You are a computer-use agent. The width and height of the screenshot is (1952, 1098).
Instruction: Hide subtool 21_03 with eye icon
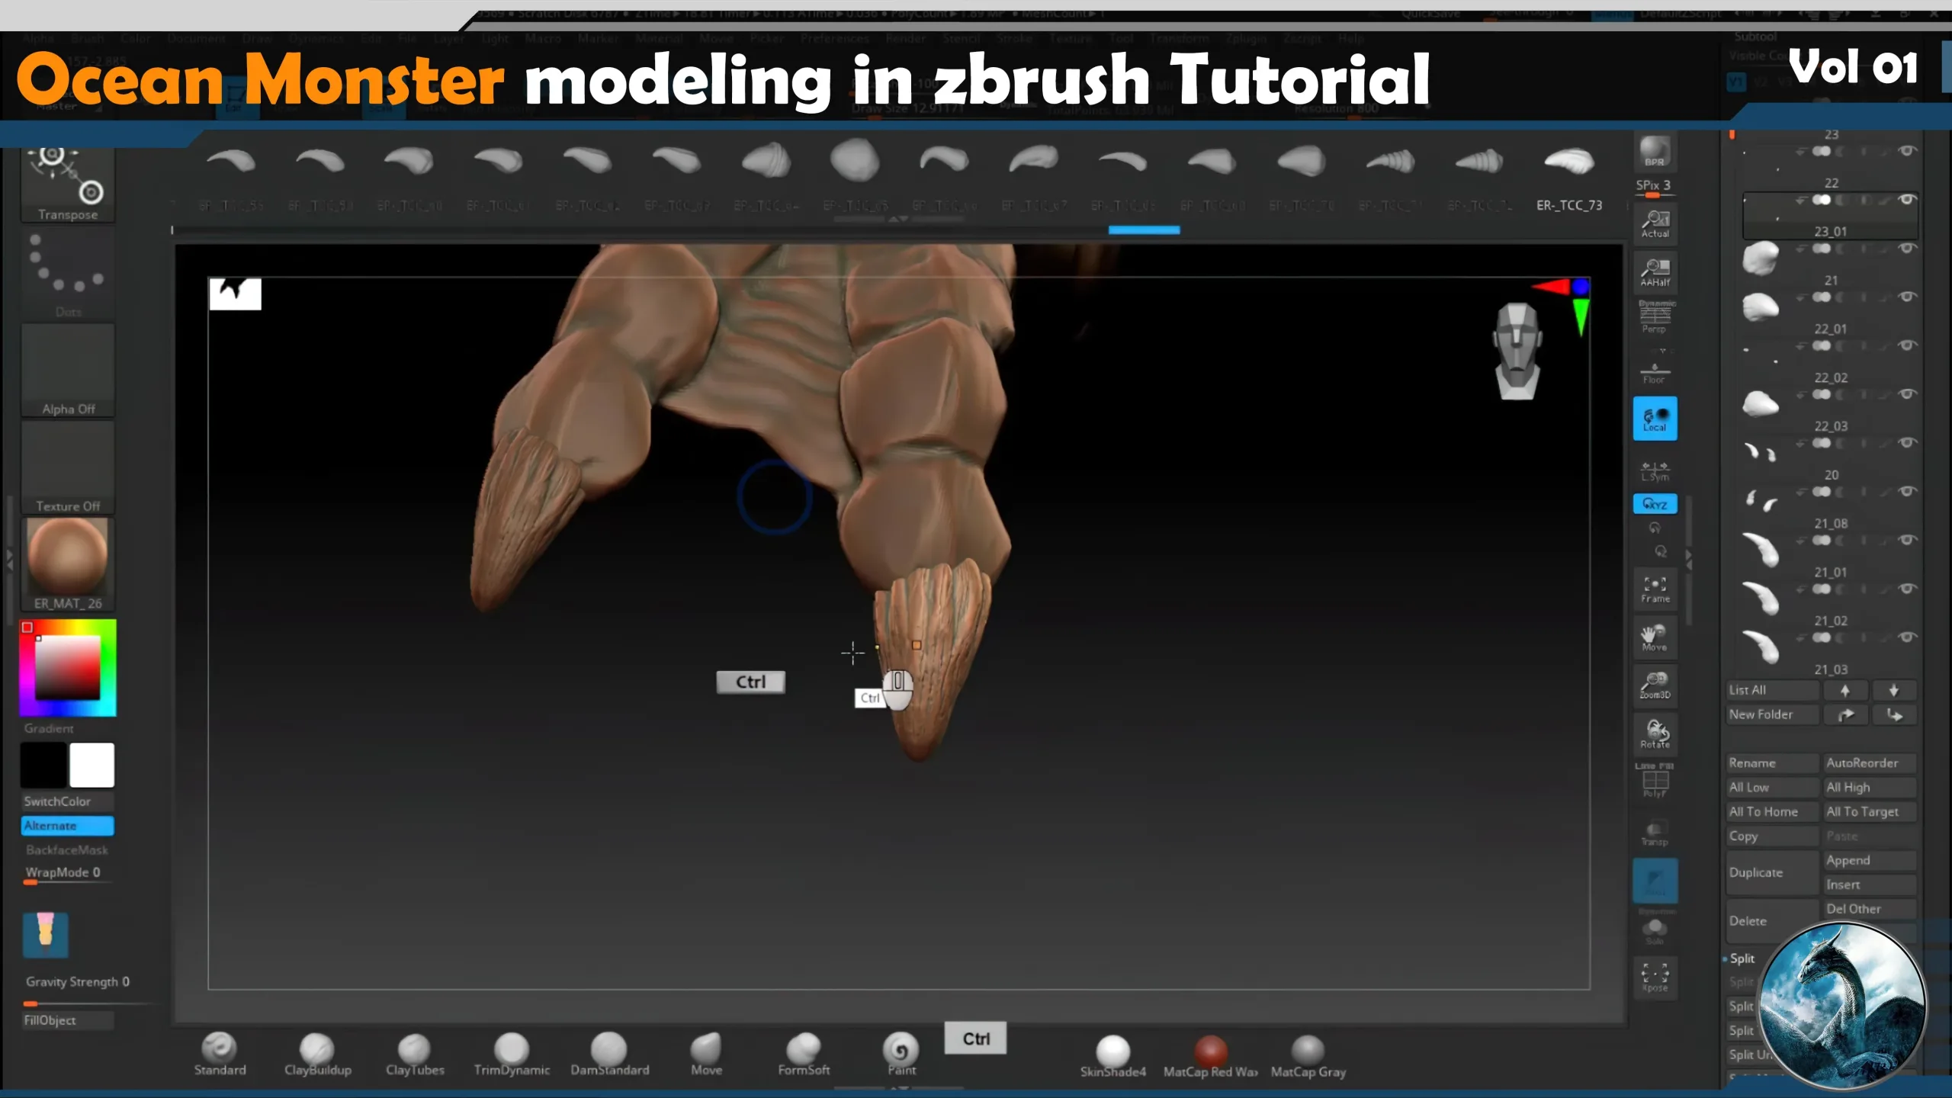(x=1907, y=637)
